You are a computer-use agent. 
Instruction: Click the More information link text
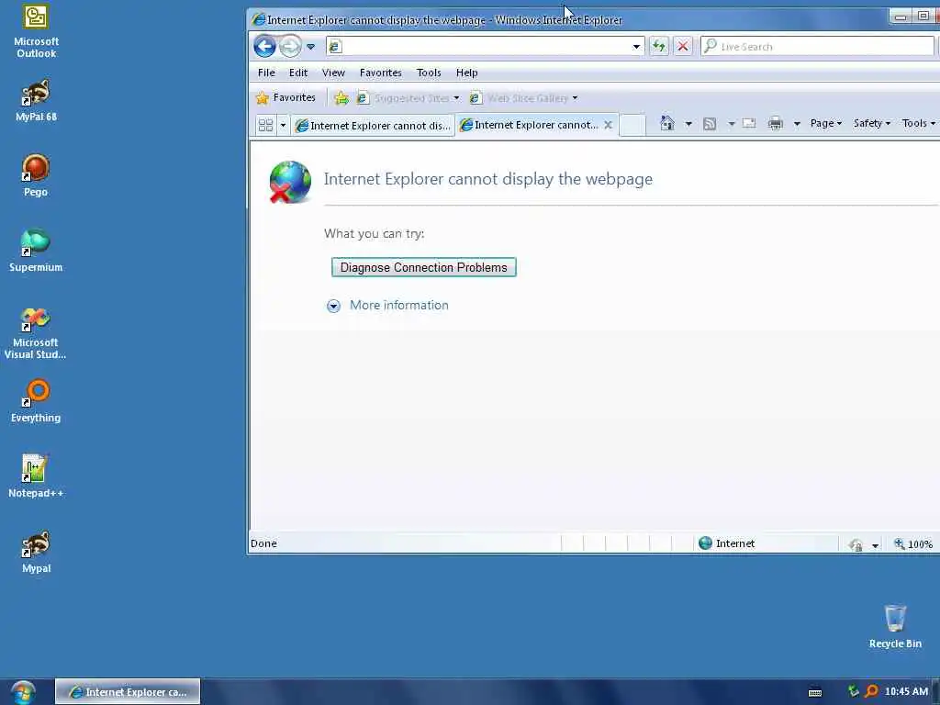[399, 305]
